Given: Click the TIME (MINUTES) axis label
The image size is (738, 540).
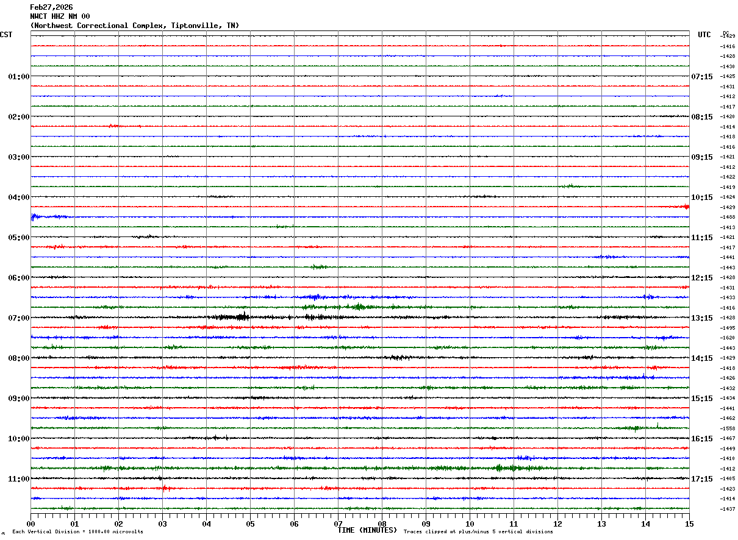Looking at the screenshot, I should (367, 530).
